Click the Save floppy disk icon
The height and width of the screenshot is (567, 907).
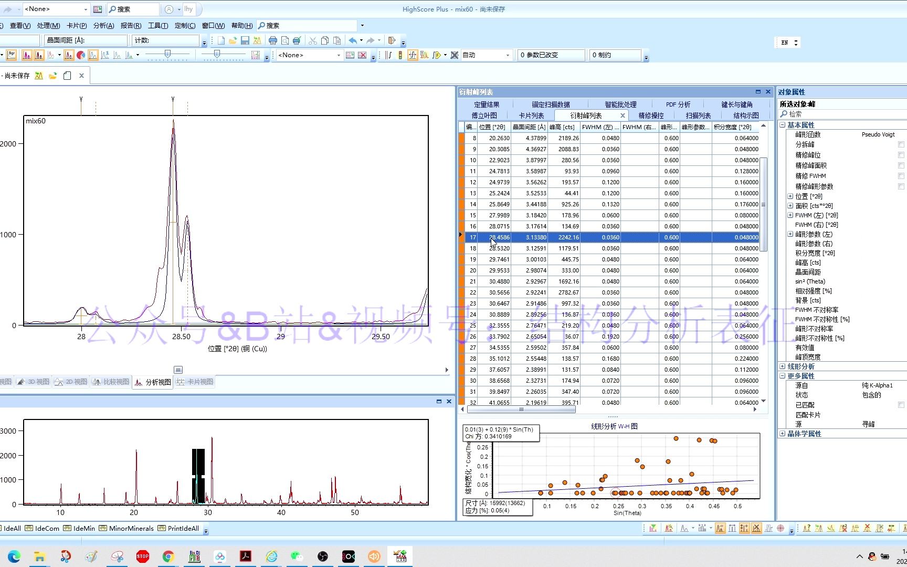245,40
